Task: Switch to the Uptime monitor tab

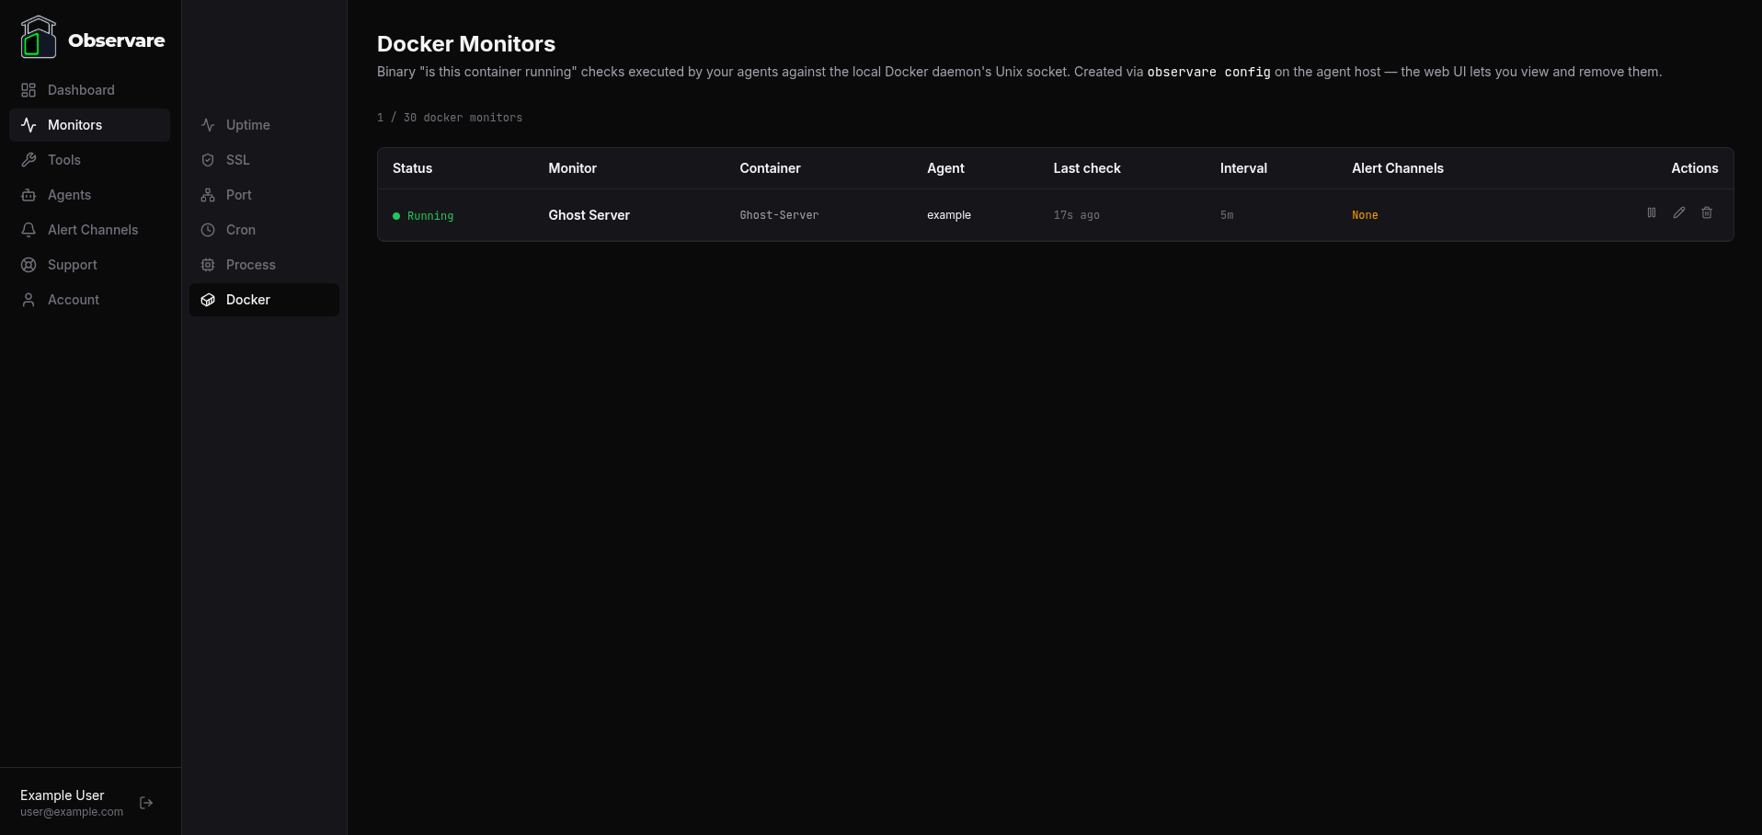Action: (x=247, y=125)
